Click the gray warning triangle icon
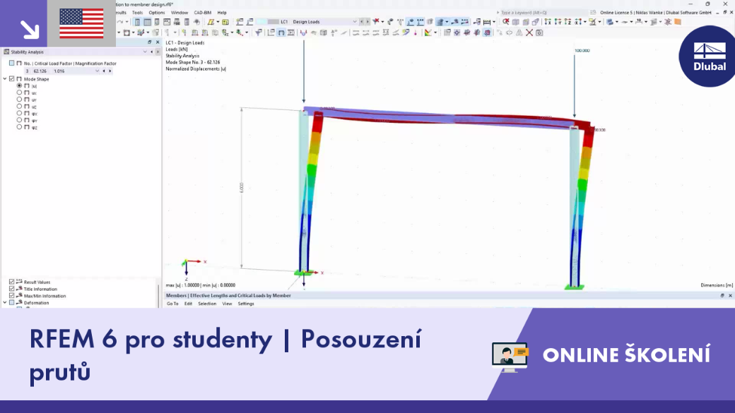Viewport: 735px width, 413px height. tap(519, 32)
